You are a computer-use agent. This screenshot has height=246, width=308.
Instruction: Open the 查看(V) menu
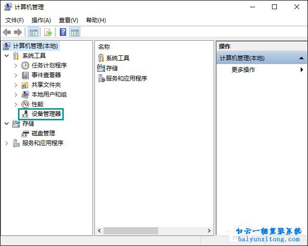tap(68, 20)
